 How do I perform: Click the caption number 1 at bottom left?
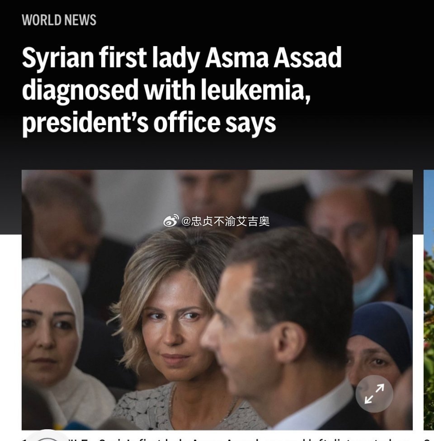[25, 439]
